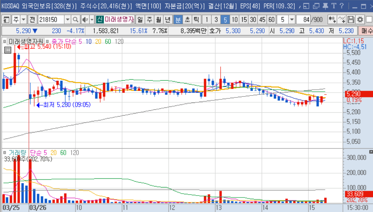Click the 미래생명자원 chart title label
373x212 pixels.
(x=26, y=41)
